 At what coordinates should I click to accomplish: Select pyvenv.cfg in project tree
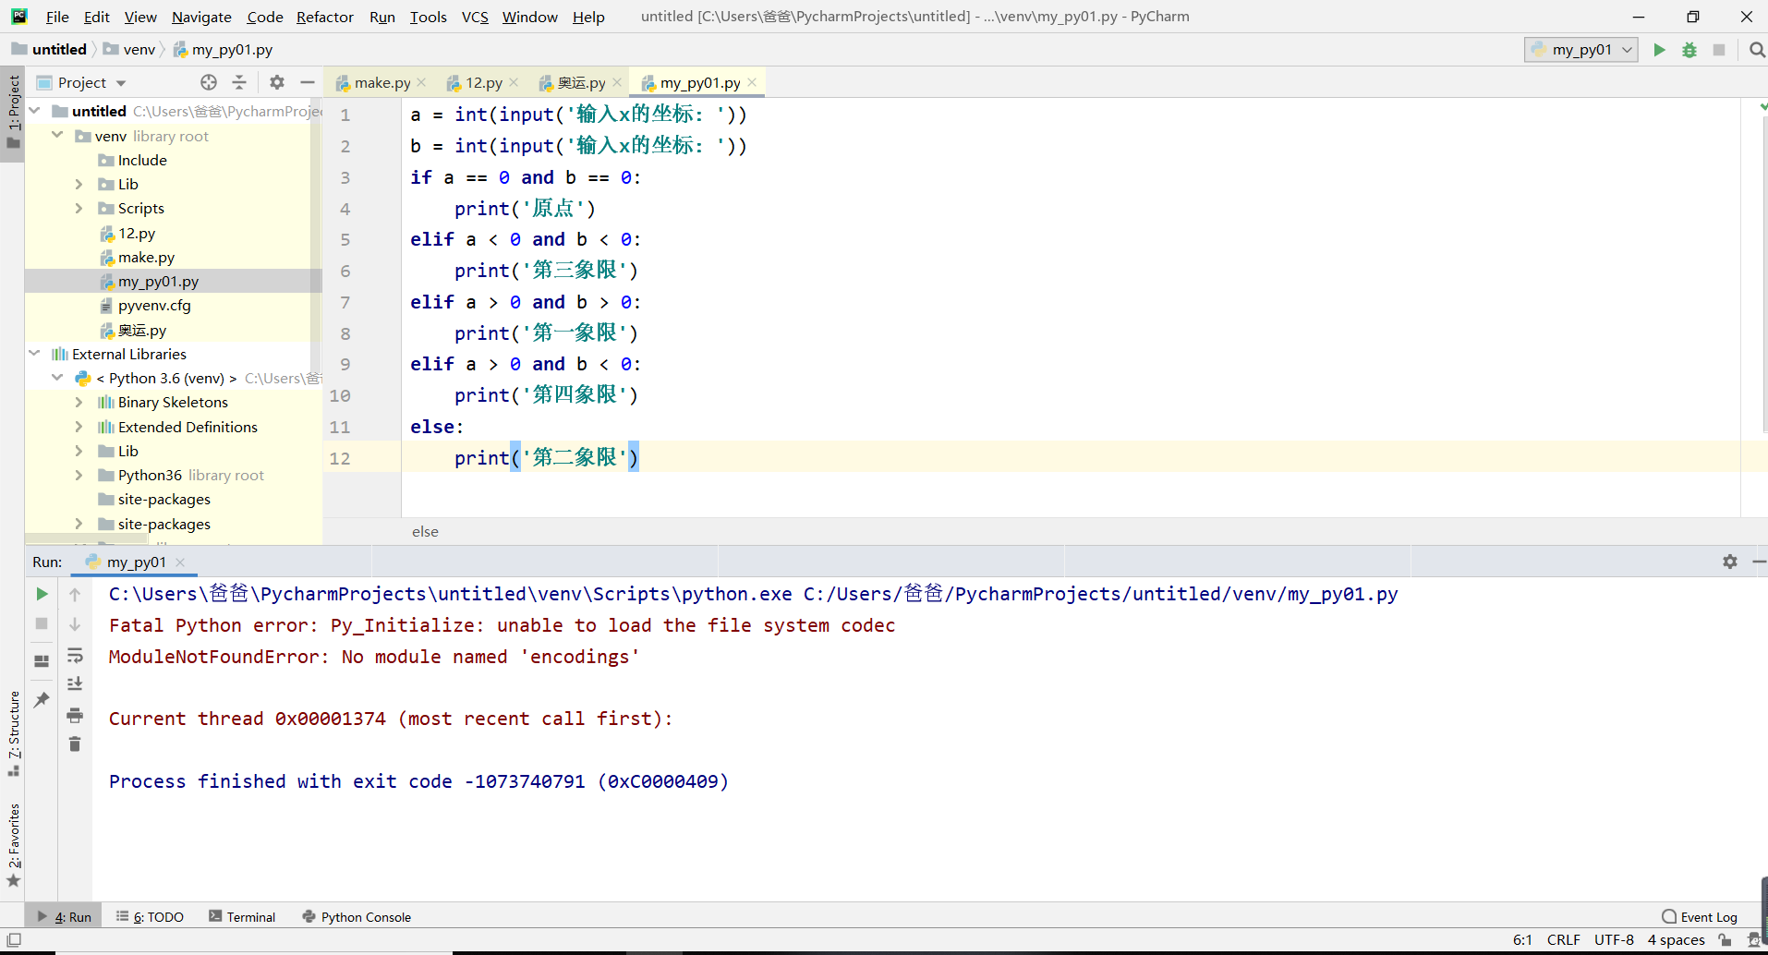click(x=154, y=305)
